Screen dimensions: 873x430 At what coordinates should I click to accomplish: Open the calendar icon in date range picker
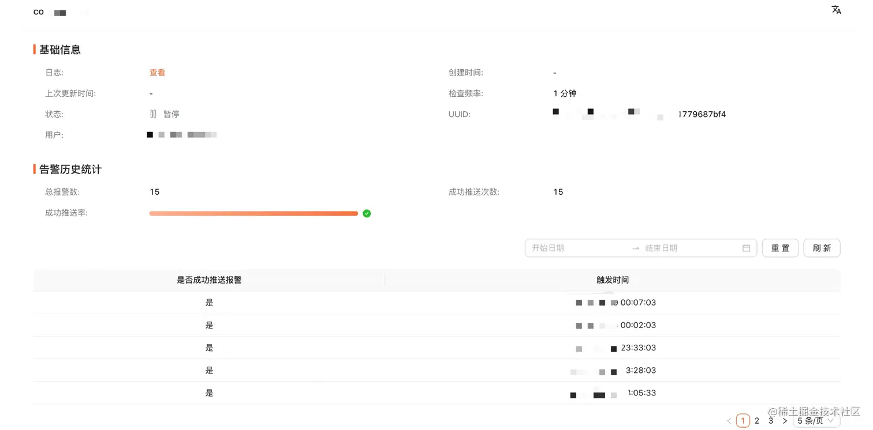(x=746, y=248)
